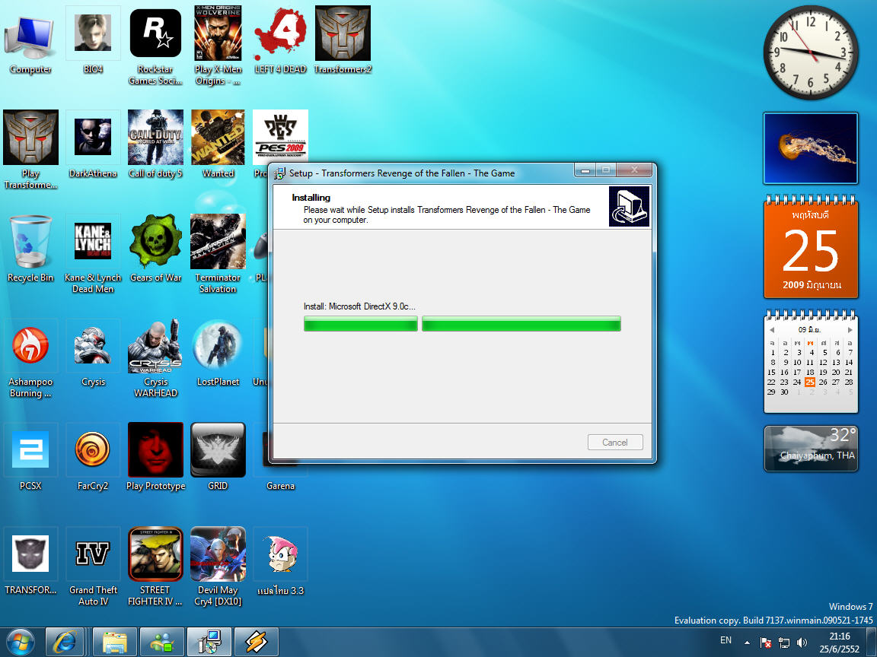This screenshot has height=657, width=877.
Task: Click the analog clock gadget
Action: 811,52
